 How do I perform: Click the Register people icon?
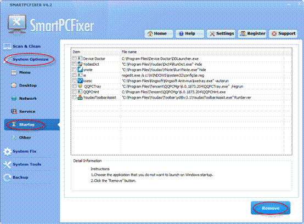(243, 33)
